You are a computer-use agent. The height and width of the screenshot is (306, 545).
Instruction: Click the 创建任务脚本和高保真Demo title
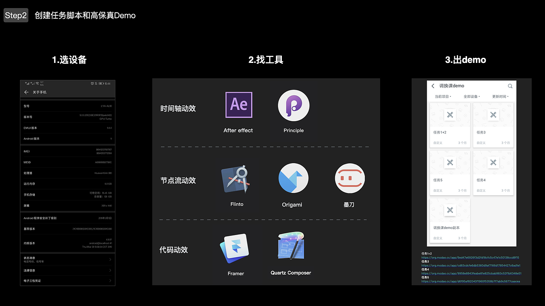click(x=85, y=16)
